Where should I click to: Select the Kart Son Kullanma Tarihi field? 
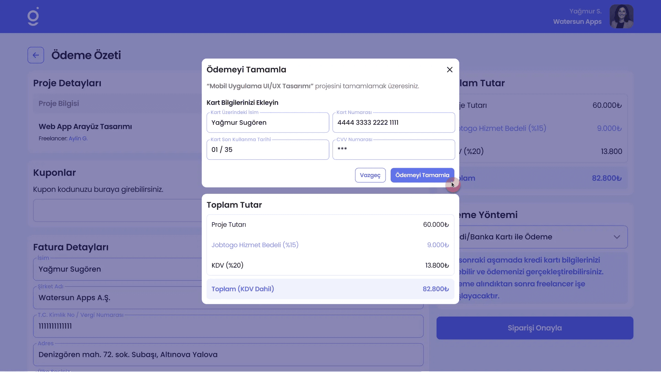click(267, 150)
